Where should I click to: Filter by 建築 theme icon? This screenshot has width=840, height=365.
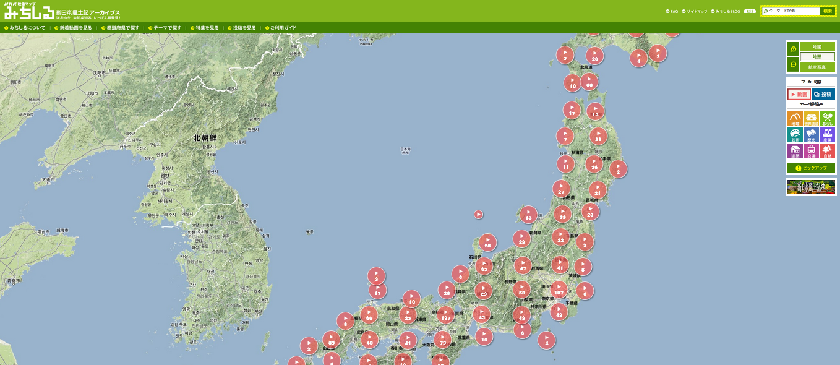click(x=795, y=151)
